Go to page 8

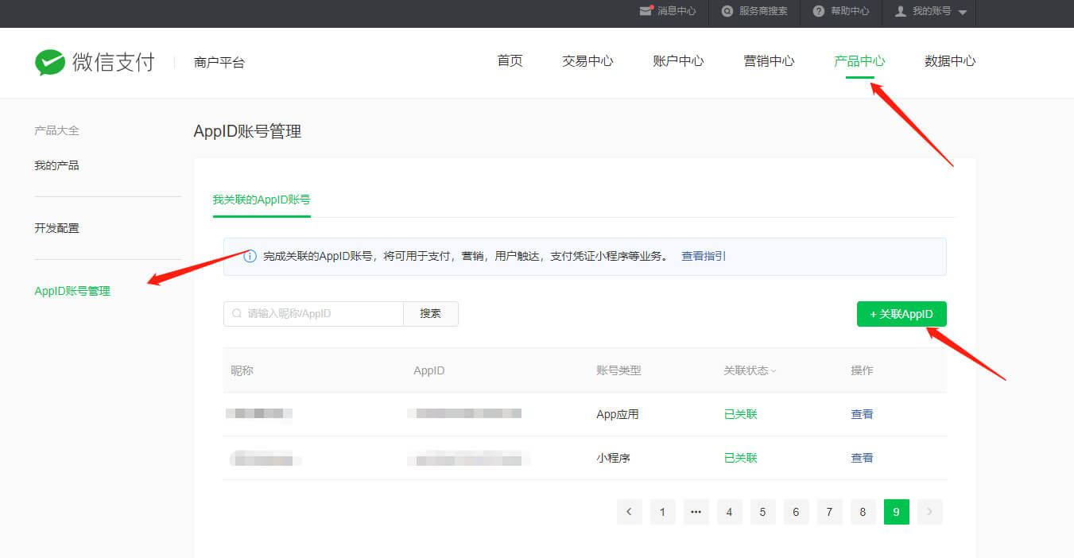[x=863, y=512]
